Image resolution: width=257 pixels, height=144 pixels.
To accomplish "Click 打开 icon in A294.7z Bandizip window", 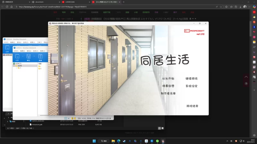I will 17,58.
